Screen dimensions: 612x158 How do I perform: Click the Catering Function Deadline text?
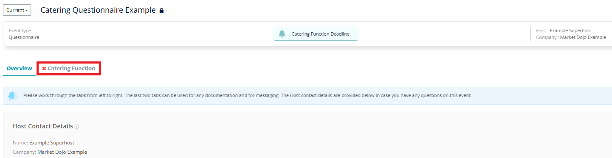click(319, 34)
